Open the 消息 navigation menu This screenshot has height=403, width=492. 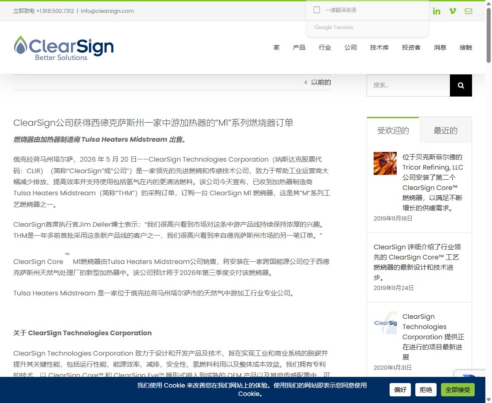pos(440,47)
